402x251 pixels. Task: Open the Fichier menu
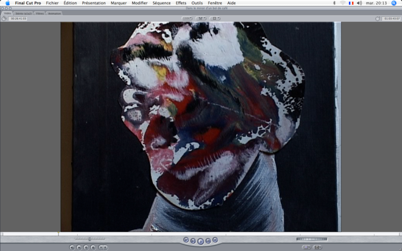pos(52,3)
